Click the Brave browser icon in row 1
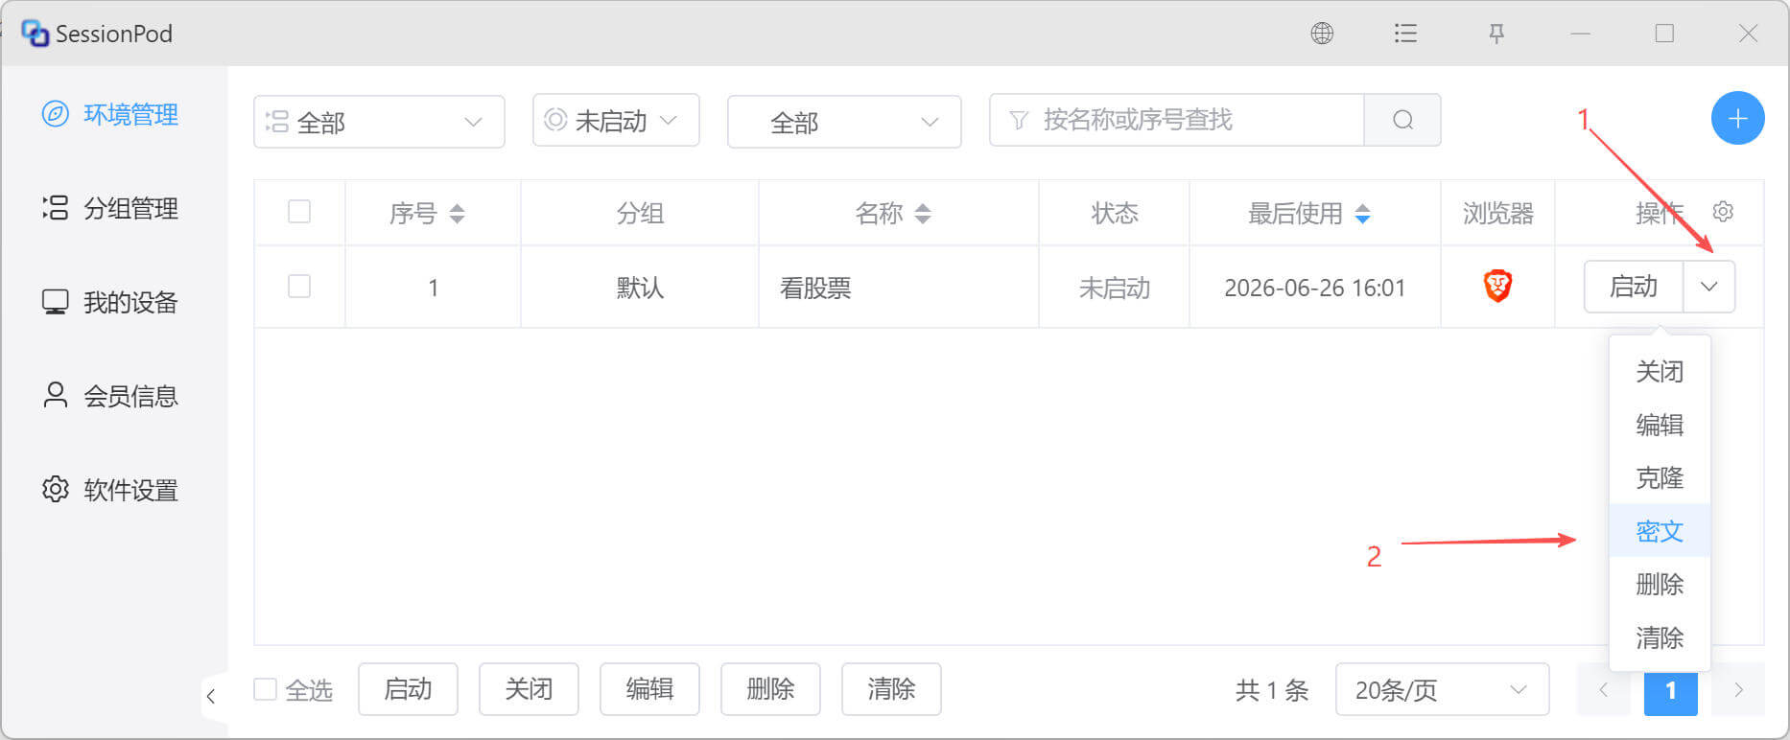1790x740 pixels. [x=1497, y=286]
